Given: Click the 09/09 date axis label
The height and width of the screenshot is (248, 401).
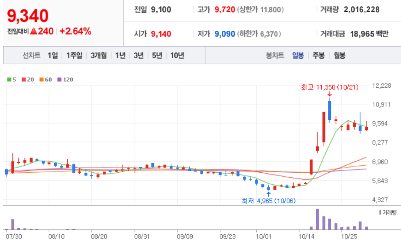Looking at the screenshot, I should pyautogui.click(x=185, y=237).
